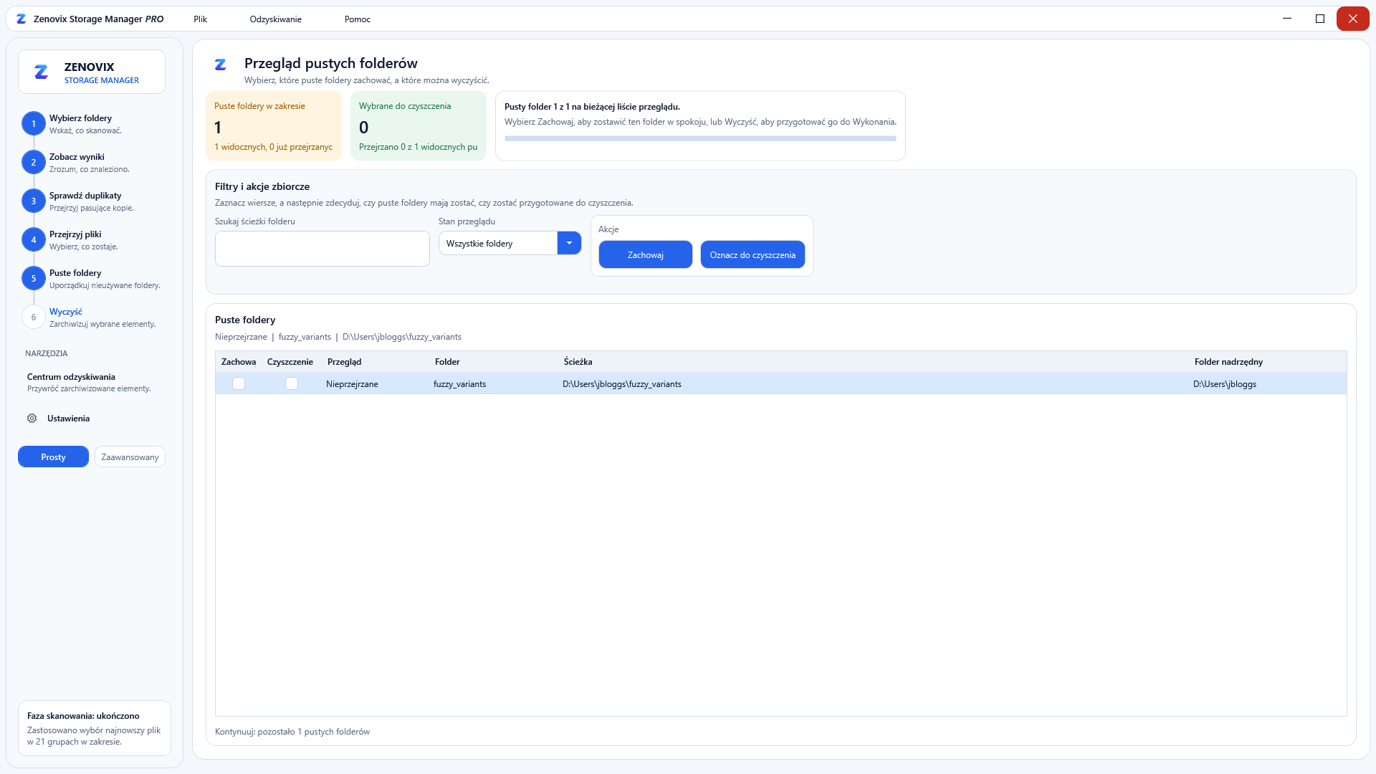Screen dimensions: 1376x774
Task: Tick Zachowaj checkbox for fuzzy_variants row
Action: coord(239,383)
